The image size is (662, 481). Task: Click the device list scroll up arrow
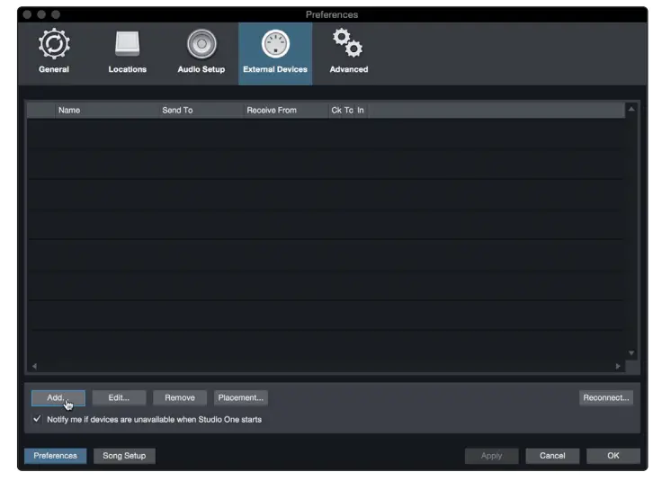[631, 109]
